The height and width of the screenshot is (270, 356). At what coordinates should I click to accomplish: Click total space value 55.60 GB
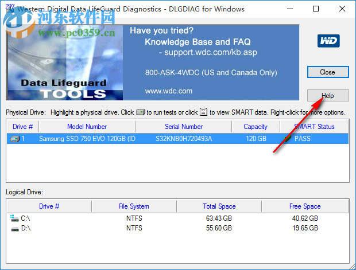pyautogui.click(x=219, y=228)
